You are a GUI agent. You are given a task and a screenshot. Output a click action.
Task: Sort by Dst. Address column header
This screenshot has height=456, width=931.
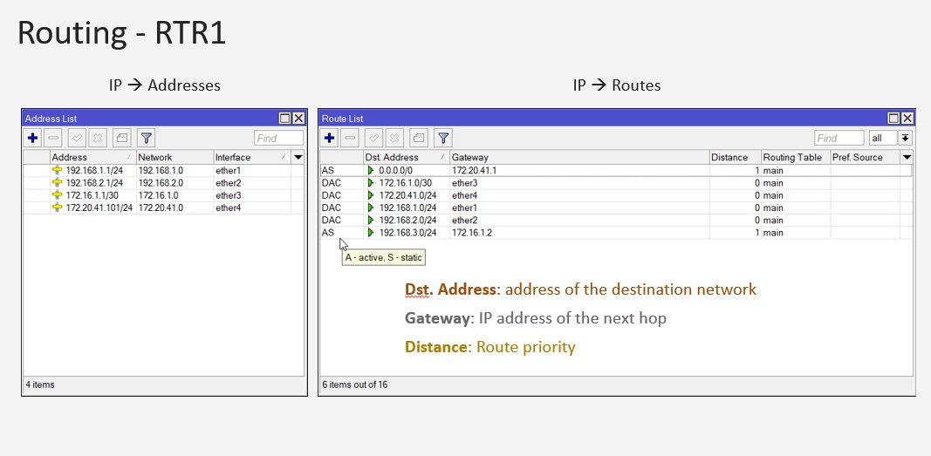pyautogui.click(x=407, y=157)
